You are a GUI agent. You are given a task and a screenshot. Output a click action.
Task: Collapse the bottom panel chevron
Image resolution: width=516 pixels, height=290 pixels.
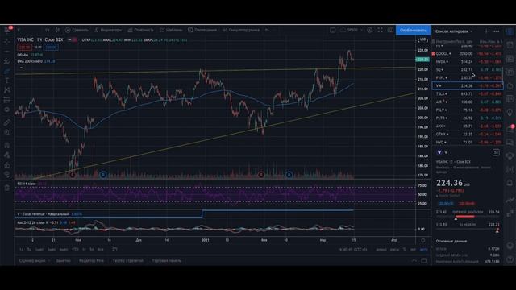pyautogui.click(x=414, y=261)
